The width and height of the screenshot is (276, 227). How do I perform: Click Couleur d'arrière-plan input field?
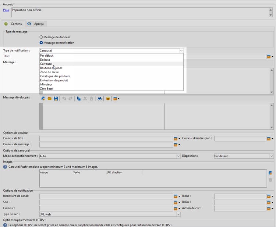[240, 139]
